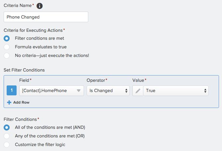Click the [Contact].HomePhone field text

[x=44, y=91]
